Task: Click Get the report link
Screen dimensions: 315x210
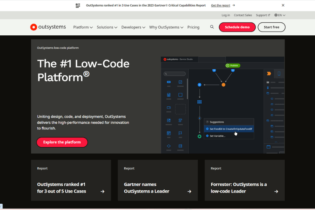Action: [x=220, y=6]
